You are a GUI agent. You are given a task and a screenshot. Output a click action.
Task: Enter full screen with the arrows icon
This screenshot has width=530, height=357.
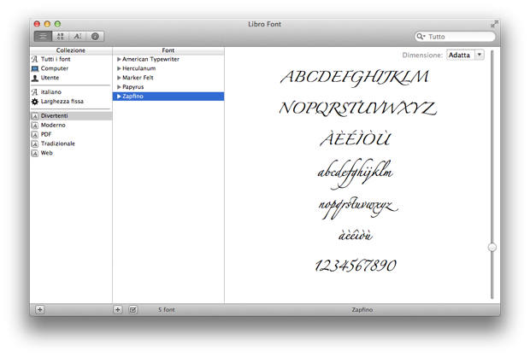494,24
